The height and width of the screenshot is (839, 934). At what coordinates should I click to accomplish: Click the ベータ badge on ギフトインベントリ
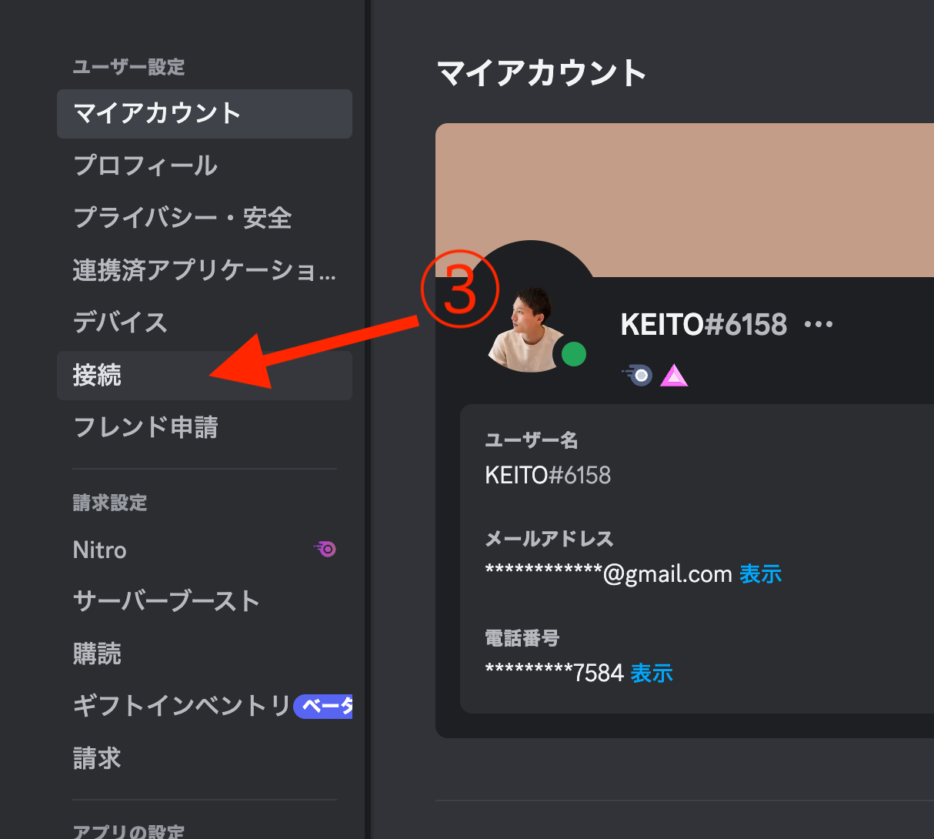coord(323,706)
